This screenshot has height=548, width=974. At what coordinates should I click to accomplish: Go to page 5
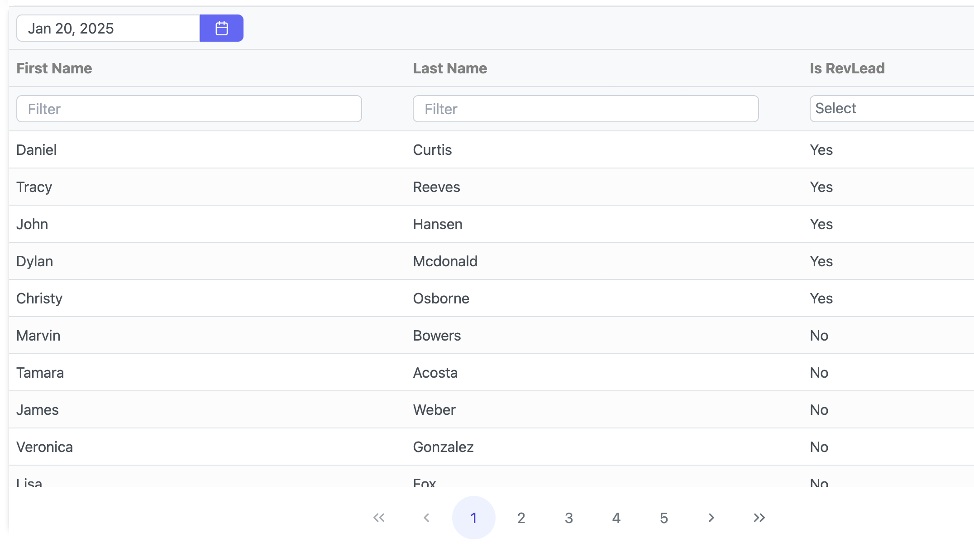click(x=664, y=518)
